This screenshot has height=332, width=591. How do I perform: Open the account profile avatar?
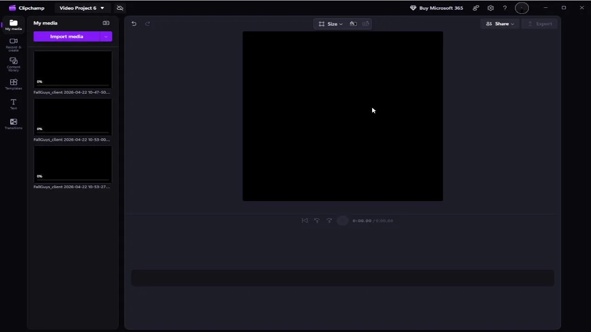[x=522, y=8]
